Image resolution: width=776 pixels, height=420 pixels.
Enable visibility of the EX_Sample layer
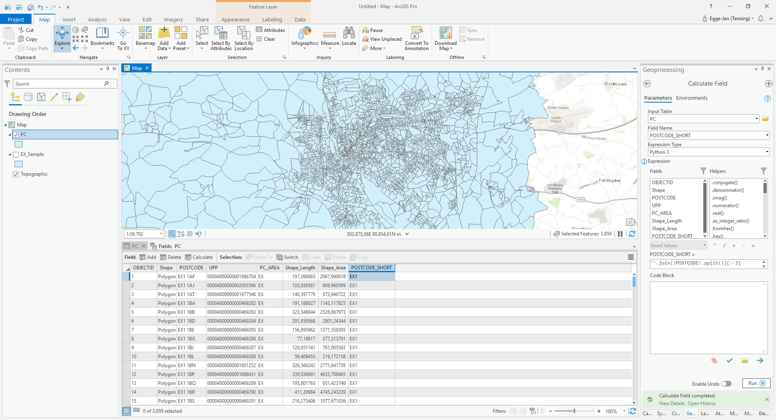coord(16,154)
